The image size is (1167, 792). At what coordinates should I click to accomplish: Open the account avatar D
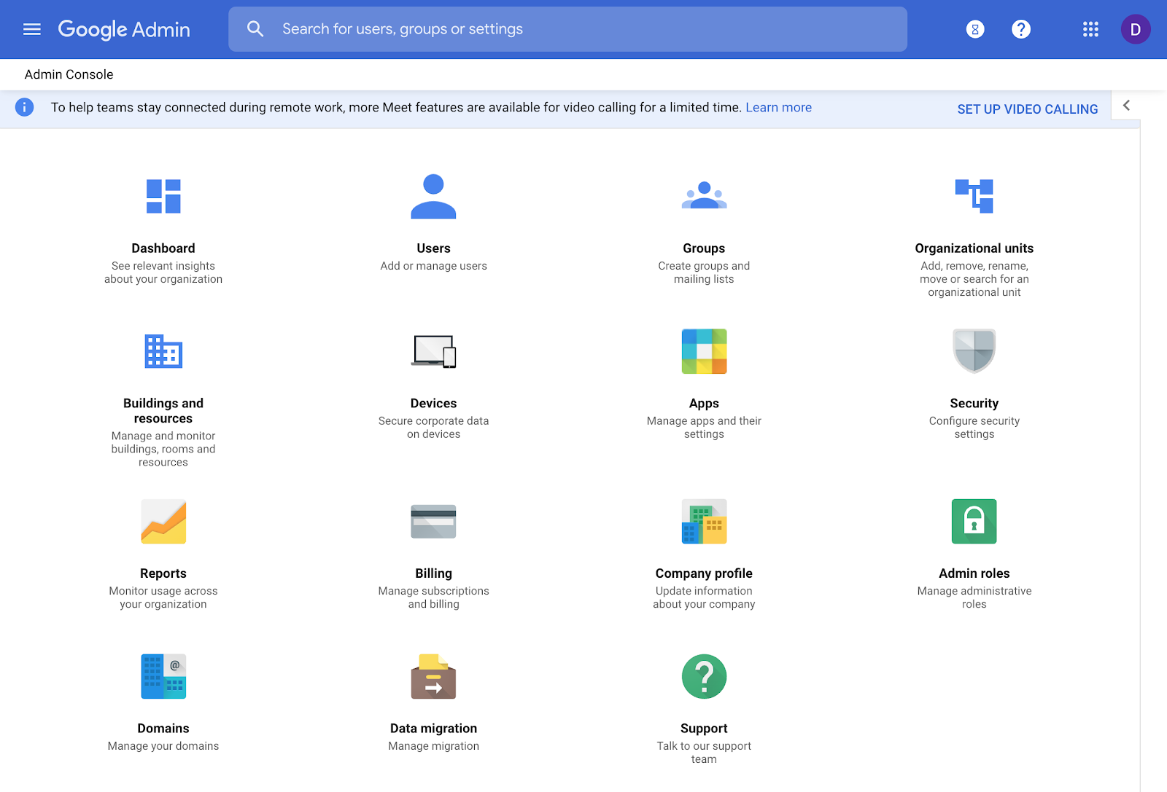pyautogui.click(x=1136, y=29)
